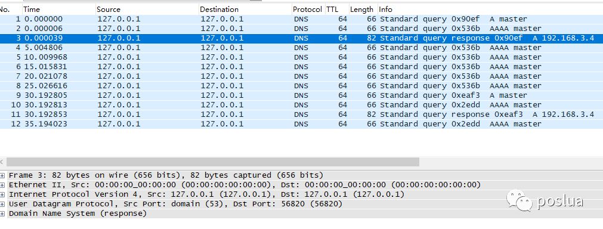Select packet 9 at time 30.192805
This screenshot has height=229, width=603.
(x=302, y=95)
